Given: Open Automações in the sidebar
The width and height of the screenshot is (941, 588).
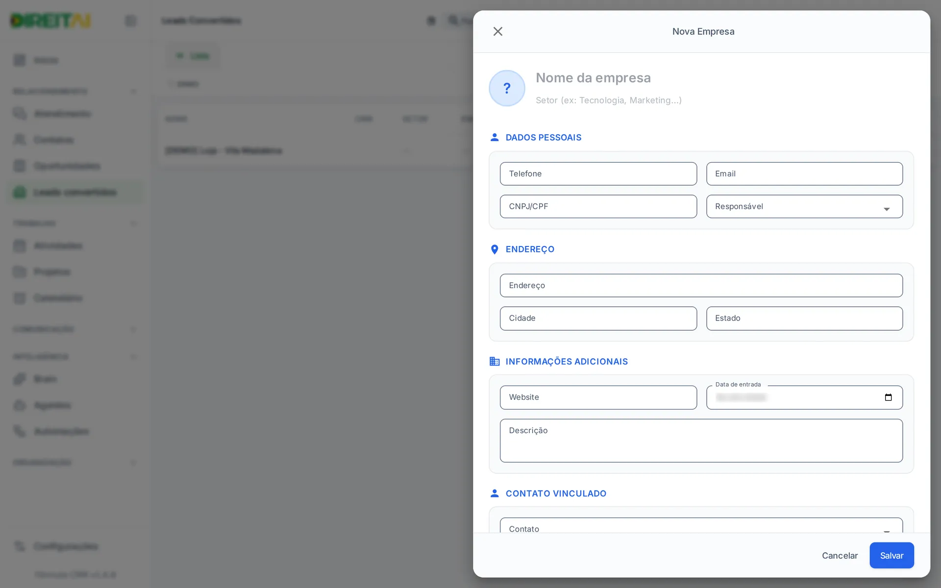Looking at the screenshot, I should click(74, 431).
